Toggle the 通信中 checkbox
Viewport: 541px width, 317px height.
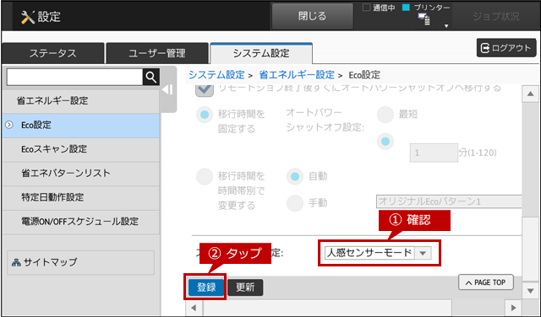pos(366,8)
